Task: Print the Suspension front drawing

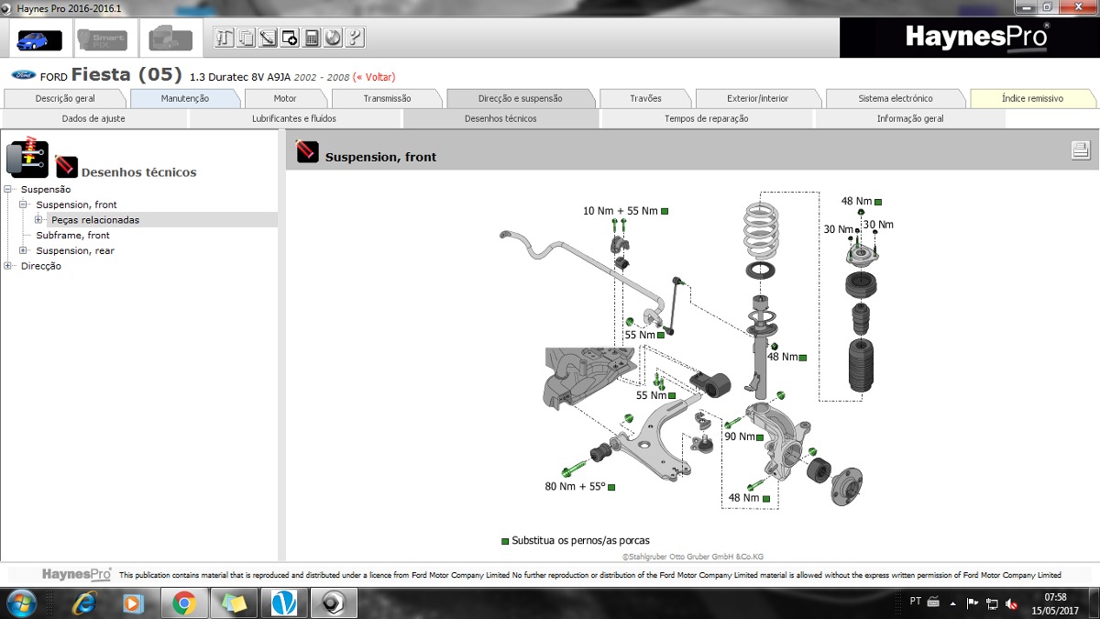Action: click(1081, 151)
